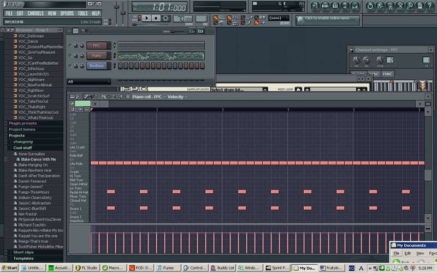Screen dimensions: 437x273
Task: Select the paint brush tool in piano roll
Action: [91, 97]
